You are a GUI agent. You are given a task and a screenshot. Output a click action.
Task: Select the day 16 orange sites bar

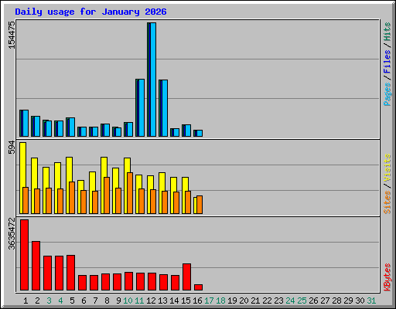coord(200,205)
